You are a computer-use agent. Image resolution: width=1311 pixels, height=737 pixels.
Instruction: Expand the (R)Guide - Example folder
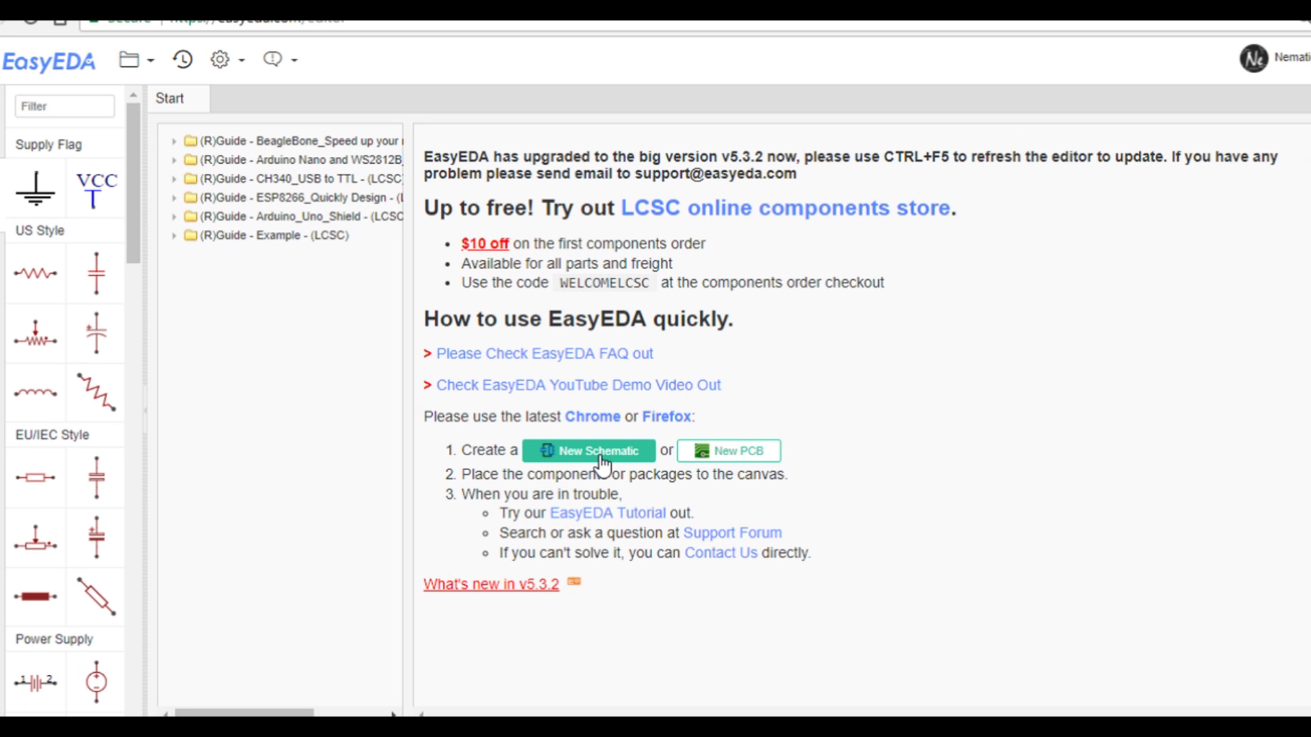pos(174,235)
